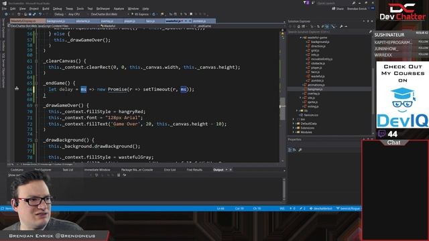
Task: Open the Edit menu
Action: (13, 9)
